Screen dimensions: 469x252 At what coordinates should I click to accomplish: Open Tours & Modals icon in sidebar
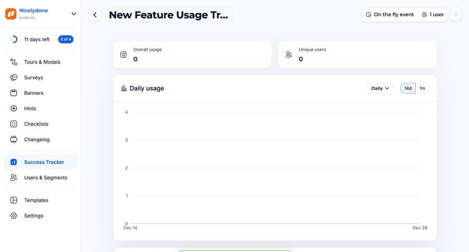coord(14,62)
